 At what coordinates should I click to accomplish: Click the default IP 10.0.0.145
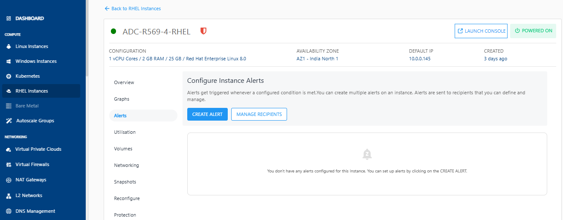[x=420, y=59]
